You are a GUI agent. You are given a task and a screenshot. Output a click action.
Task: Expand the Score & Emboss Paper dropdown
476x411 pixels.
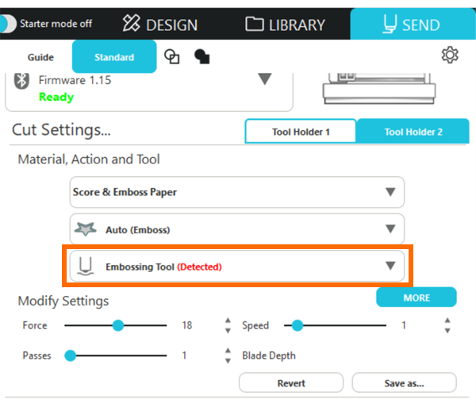(390, 192)
